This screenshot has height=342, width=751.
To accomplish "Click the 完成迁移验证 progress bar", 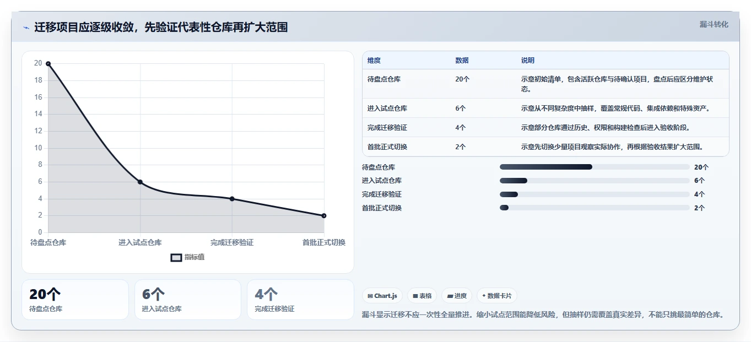I will [595, 194].
